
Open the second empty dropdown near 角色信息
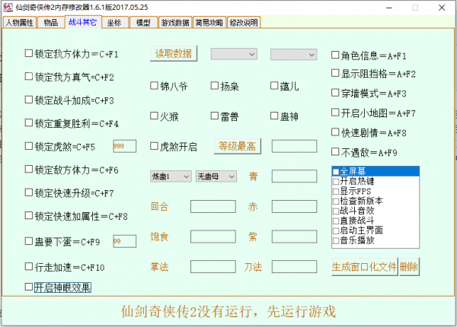[294, 55]
